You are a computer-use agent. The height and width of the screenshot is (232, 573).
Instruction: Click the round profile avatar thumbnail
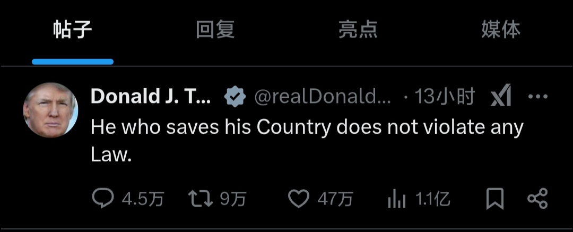51,110
